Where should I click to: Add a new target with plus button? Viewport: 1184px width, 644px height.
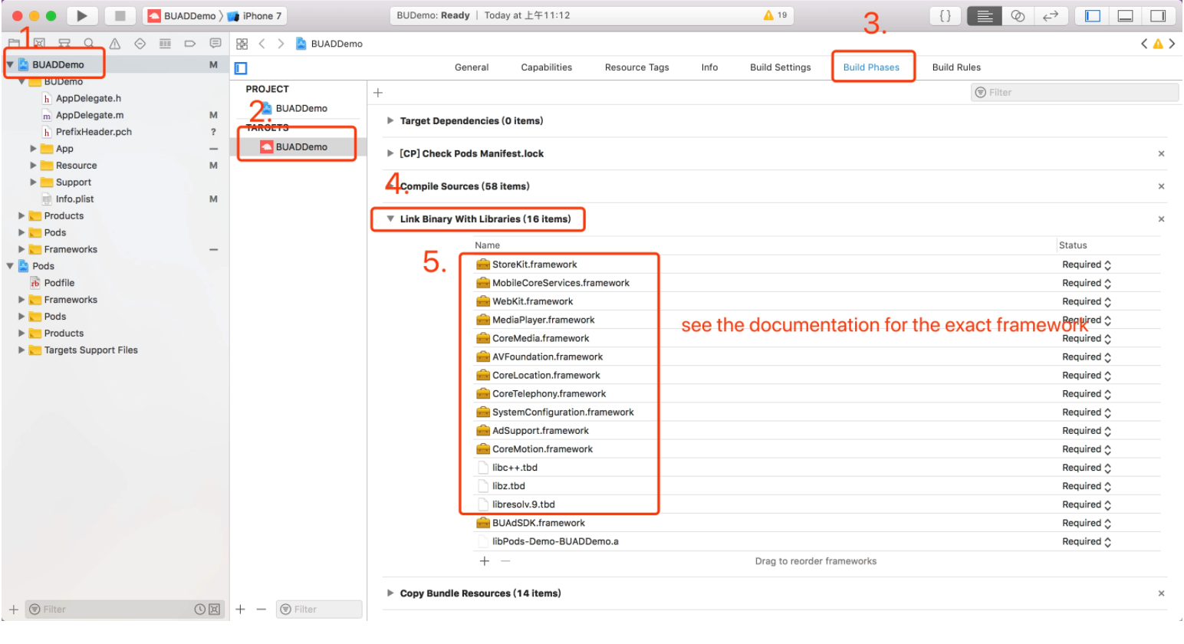(240, 609)
